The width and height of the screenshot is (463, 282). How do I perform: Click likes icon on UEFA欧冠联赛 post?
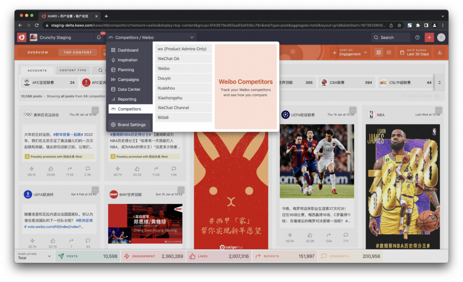pyautogui.click(x=310, y=235)
